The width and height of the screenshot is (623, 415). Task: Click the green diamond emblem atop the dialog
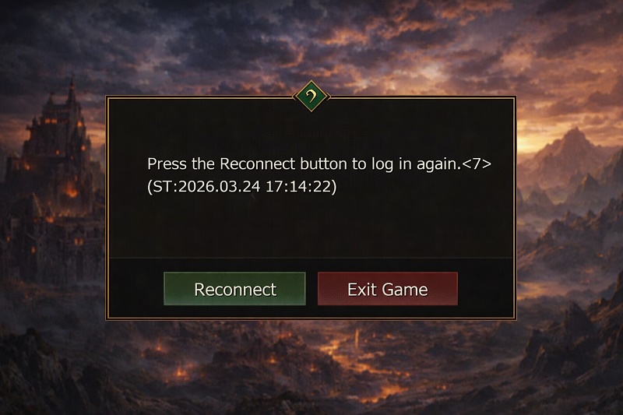point(311,96)
